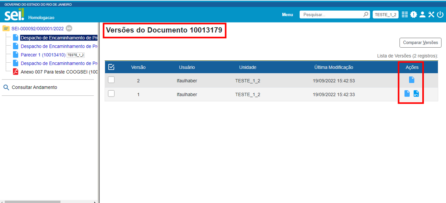
Task: Log out using power icon
Action: point(440,15)
